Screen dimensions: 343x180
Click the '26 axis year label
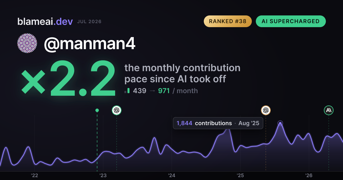[x=309, y=175]
